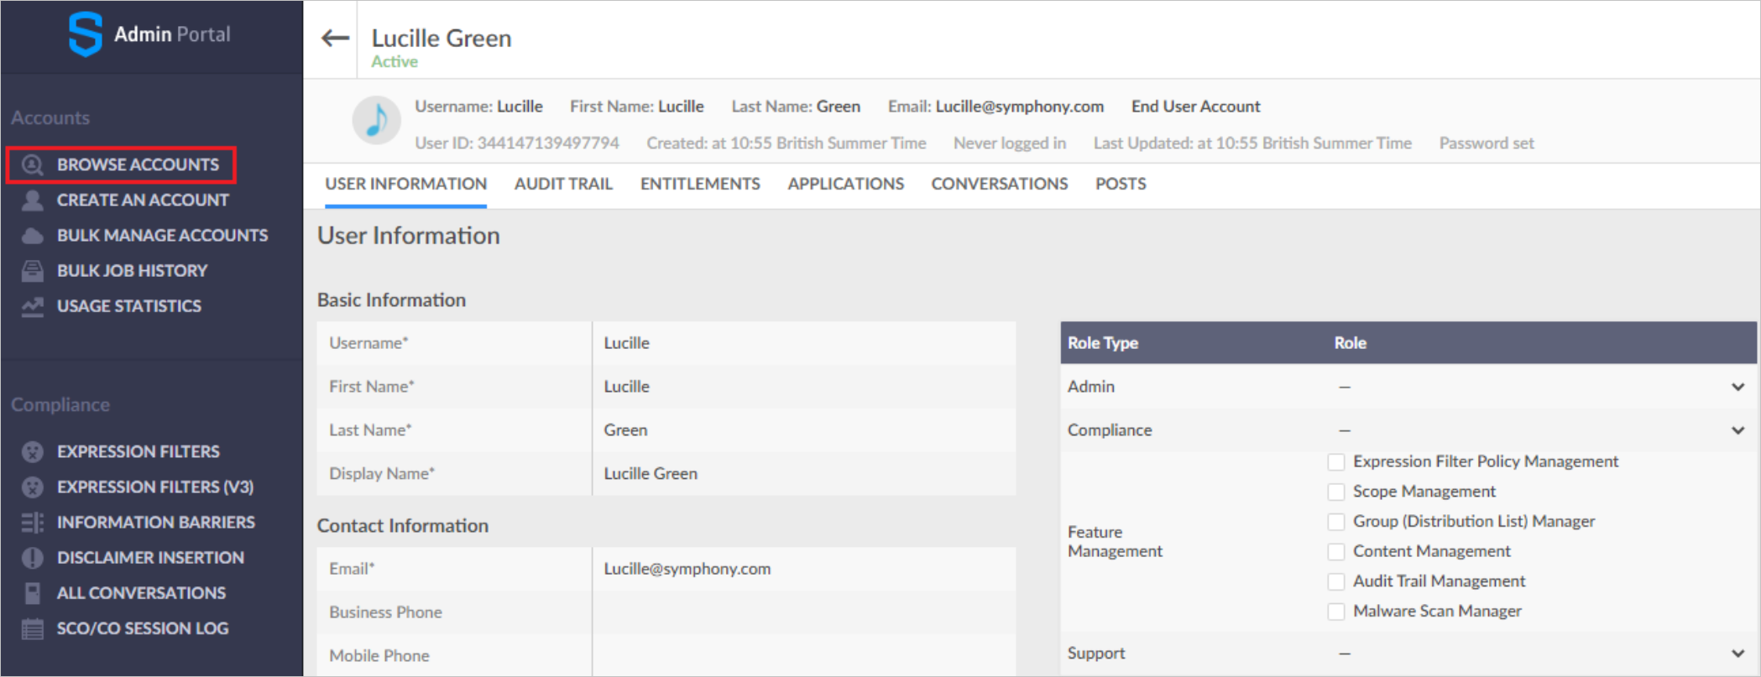Expand the Admin role dropdown
Image resolution: width=1761 pixels, height=677 pixels.
click(x=1737, y=387)
